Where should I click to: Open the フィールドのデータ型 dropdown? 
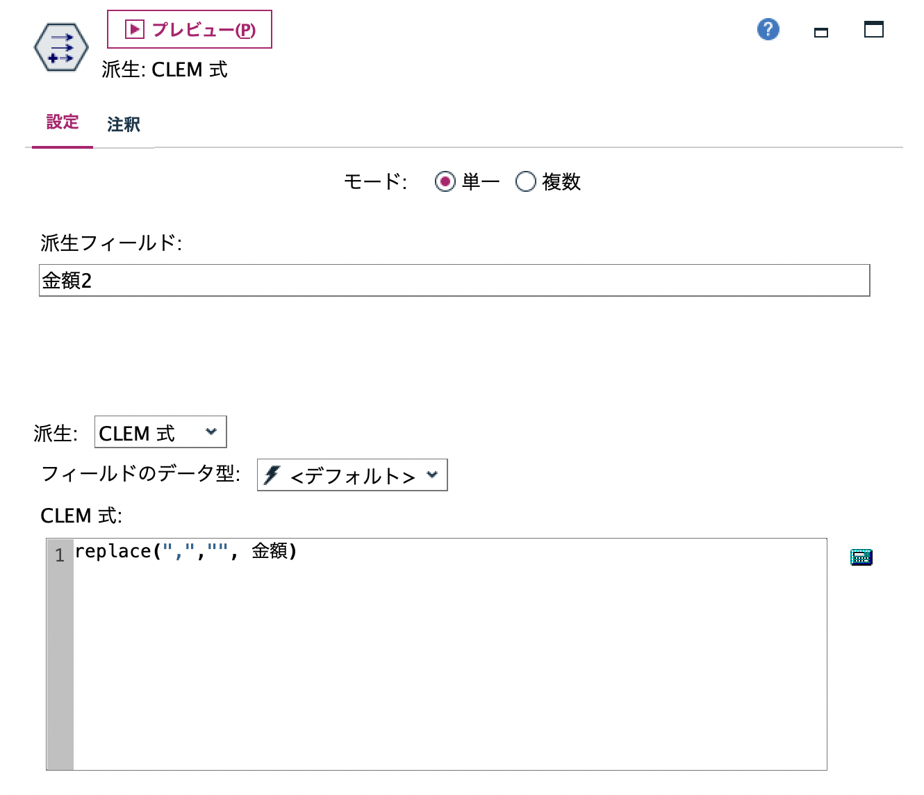tap(351, 475)
